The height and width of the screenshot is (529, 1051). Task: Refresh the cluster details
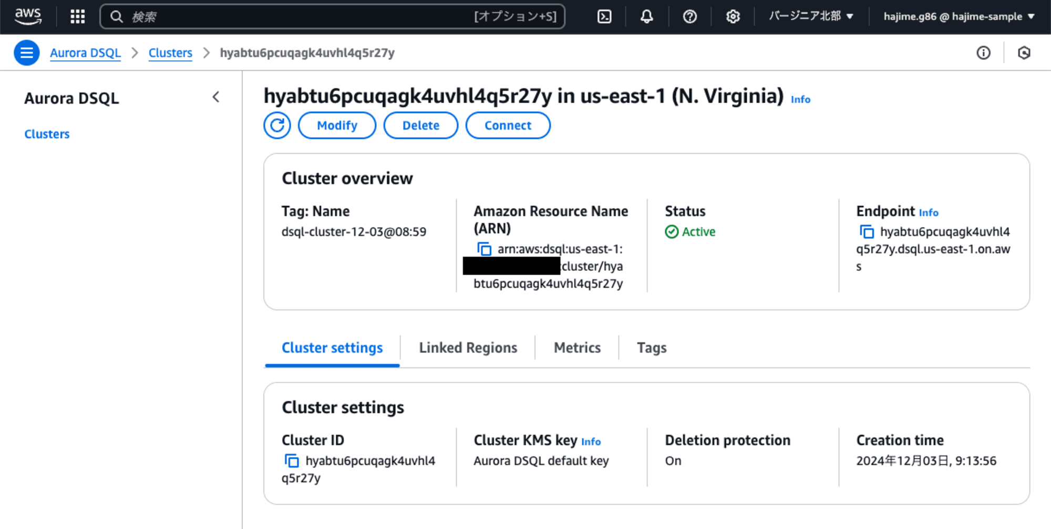(277, 125)
